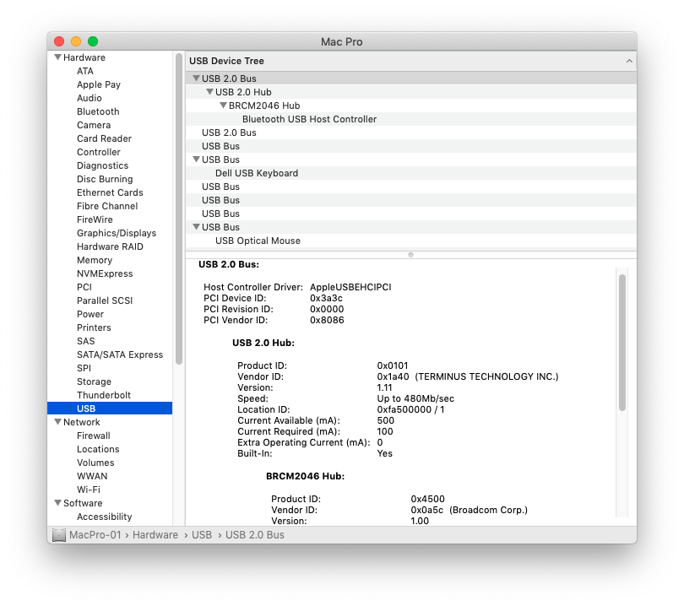684x606 pixels.
Task: Show Memory information
Action: [x=95, y=260]
